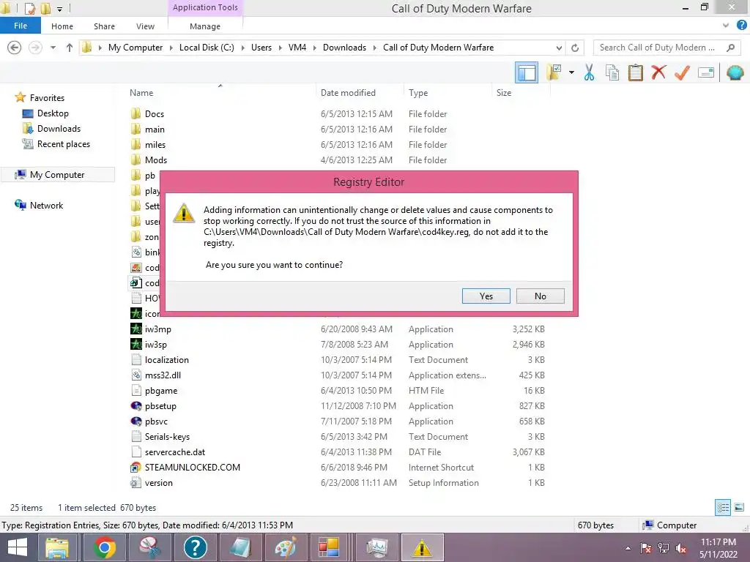This screenshot has height=562, width=750.
Task: Open File Explorer from the taskbar
Action: [x=57, y=547]
